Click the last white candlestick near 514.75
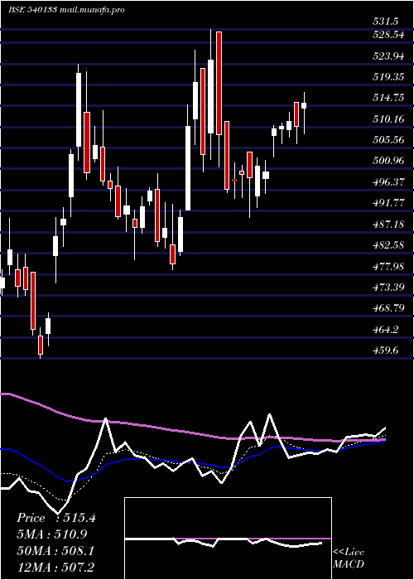Viewport: 414px width, 580px height. (x=304, y=105)
